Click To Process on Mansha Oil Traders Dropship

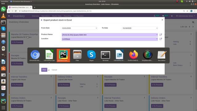[17, 42]
